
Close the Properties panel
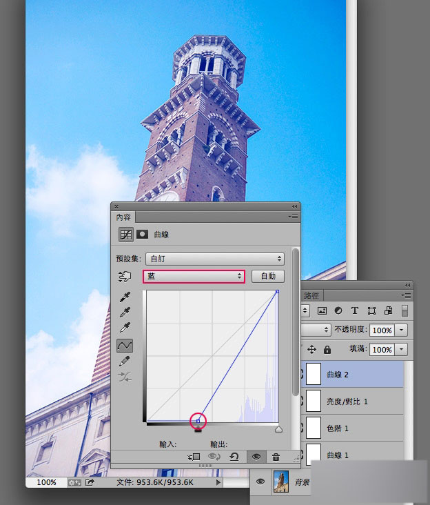(x=116, y=206)
